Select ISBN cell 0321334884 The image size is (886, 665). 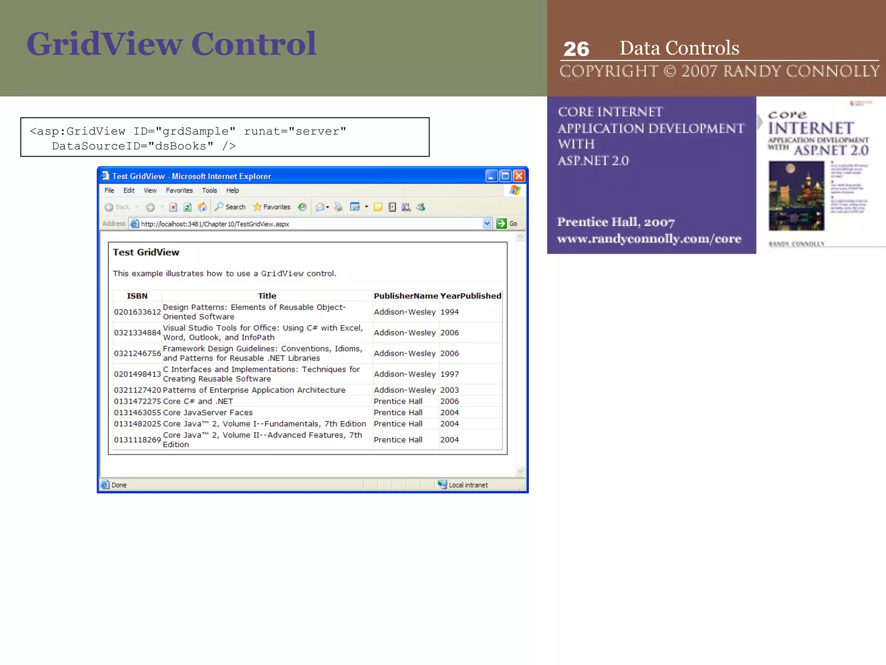click(x=137, y=332)
